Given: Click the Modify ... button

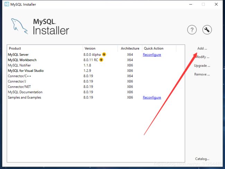Looking at the screenshot, I should click(202, 57).
